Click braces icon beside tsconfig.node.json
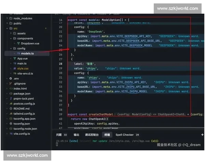Screen dimensions: 205x164 pyautogui.click(x=11, y=129)
